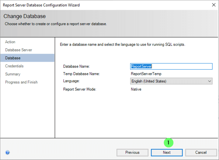Image resolution: width=219 pixels, height=160 pixels.
Task: Click the blue help question mark icon
Action: [8, 153]
